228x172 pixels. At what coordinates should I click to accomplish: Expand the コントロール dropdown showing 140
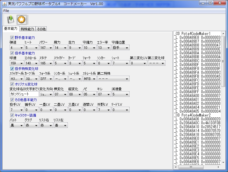click(31, 63)
